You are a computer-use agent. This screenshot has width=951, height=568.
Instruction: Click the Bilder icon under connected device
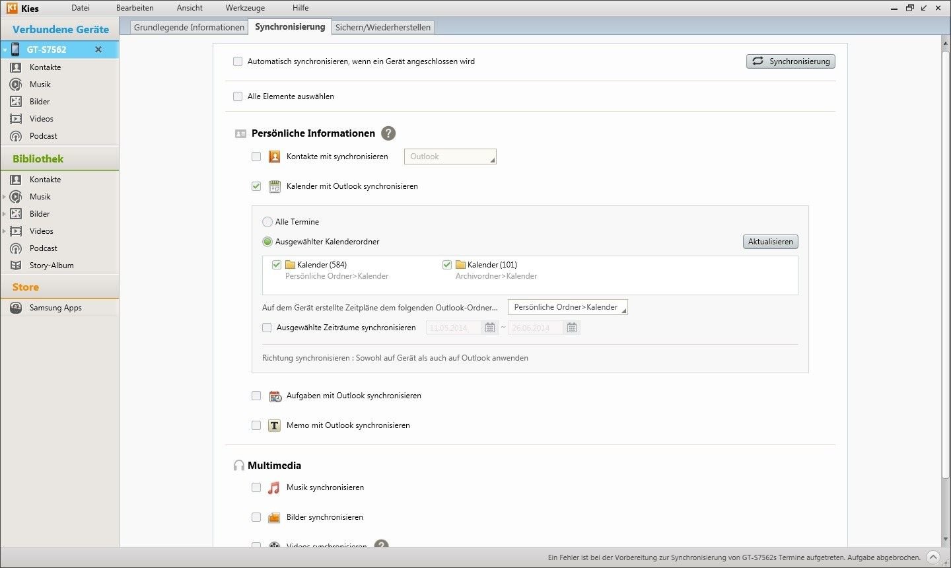[x=16, y=102]
